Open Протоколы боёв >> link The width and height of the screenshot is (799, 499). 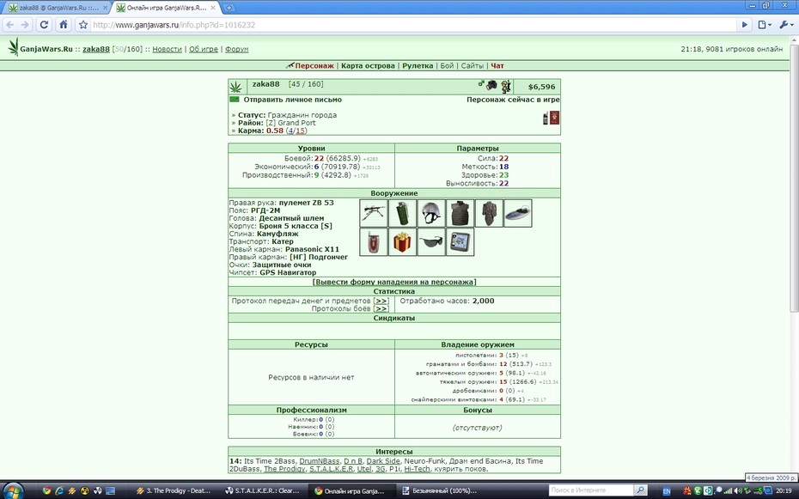pyautogui.click(x=381, y=308)
